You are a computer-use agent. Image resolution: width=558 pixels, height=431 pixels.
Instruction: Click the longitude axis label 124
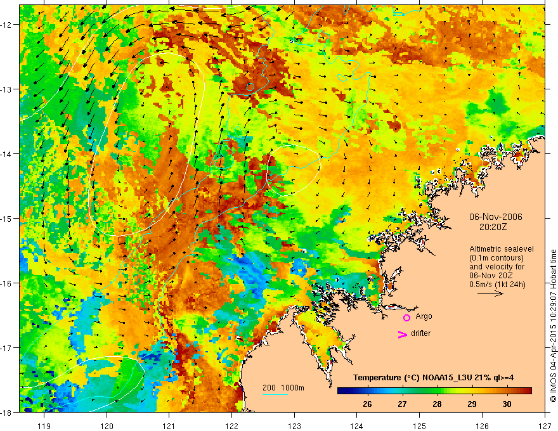(357, 426)
